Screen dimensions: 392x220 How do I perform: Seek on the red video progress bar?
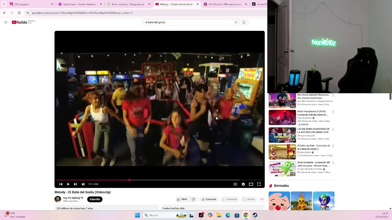pos(160,180)
